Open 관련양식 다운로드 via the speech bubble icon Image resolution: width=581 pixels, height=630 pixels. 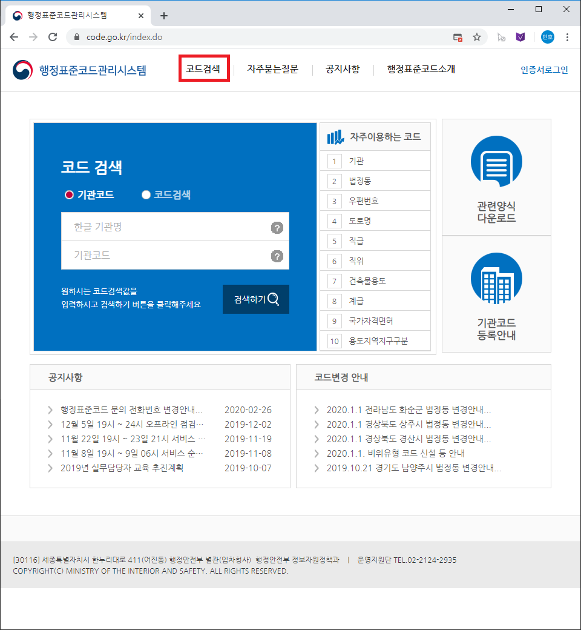496,162
